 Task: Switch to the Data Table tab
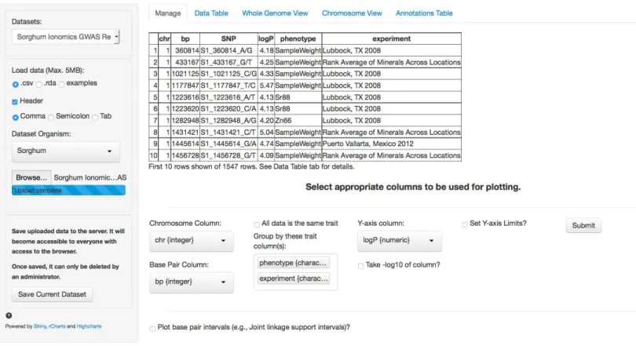(x=211, y=13)
